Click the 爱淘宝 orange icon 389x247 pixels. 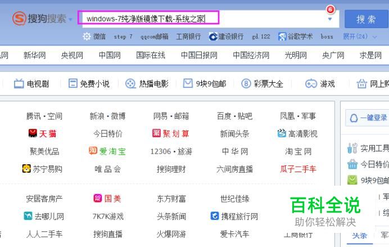pyautogui.click(x=93, y=150)
